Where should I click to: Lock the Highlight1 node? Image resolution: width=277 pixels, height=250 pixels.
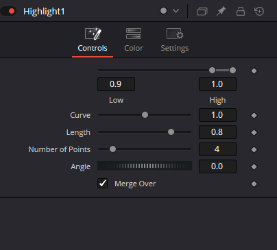tap(241, 11)
